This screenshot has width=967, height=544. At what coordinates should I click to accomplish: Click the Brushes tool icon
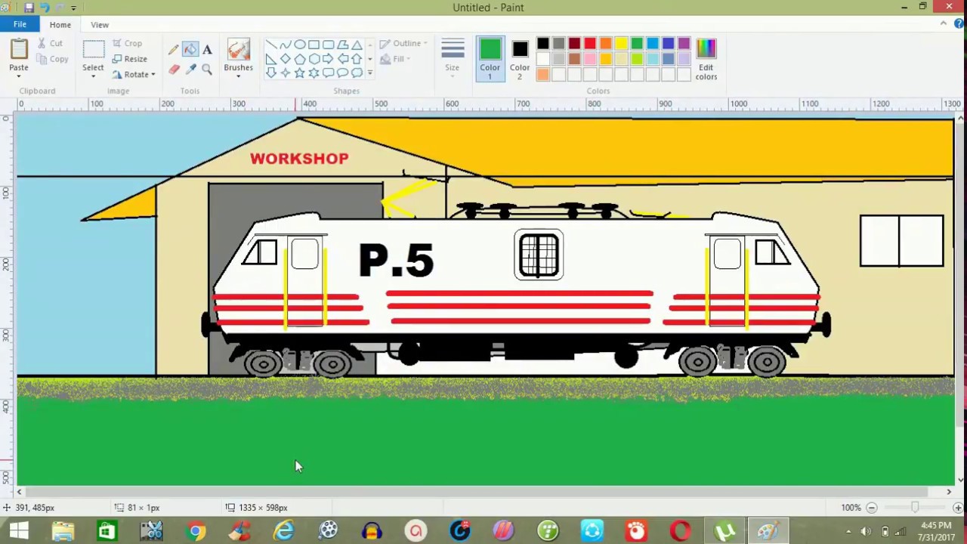(x=238, y=50)
